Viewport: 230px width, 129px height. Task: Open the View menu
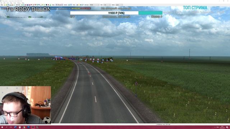[8, 3]
